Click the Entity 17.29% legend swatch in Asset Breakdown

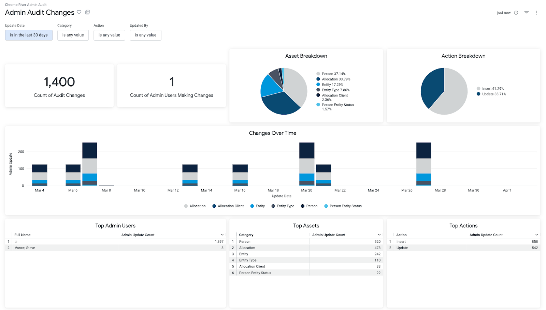pyautogui.click(x=318, y=84)
